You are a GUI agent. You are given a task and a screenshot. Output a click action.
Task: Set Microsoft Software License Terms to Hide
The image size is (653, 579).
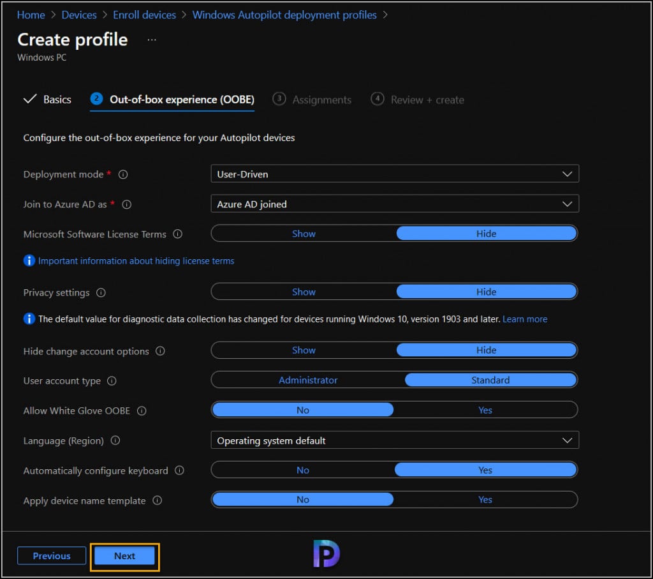pyautogui.click(x=486, y=234)
